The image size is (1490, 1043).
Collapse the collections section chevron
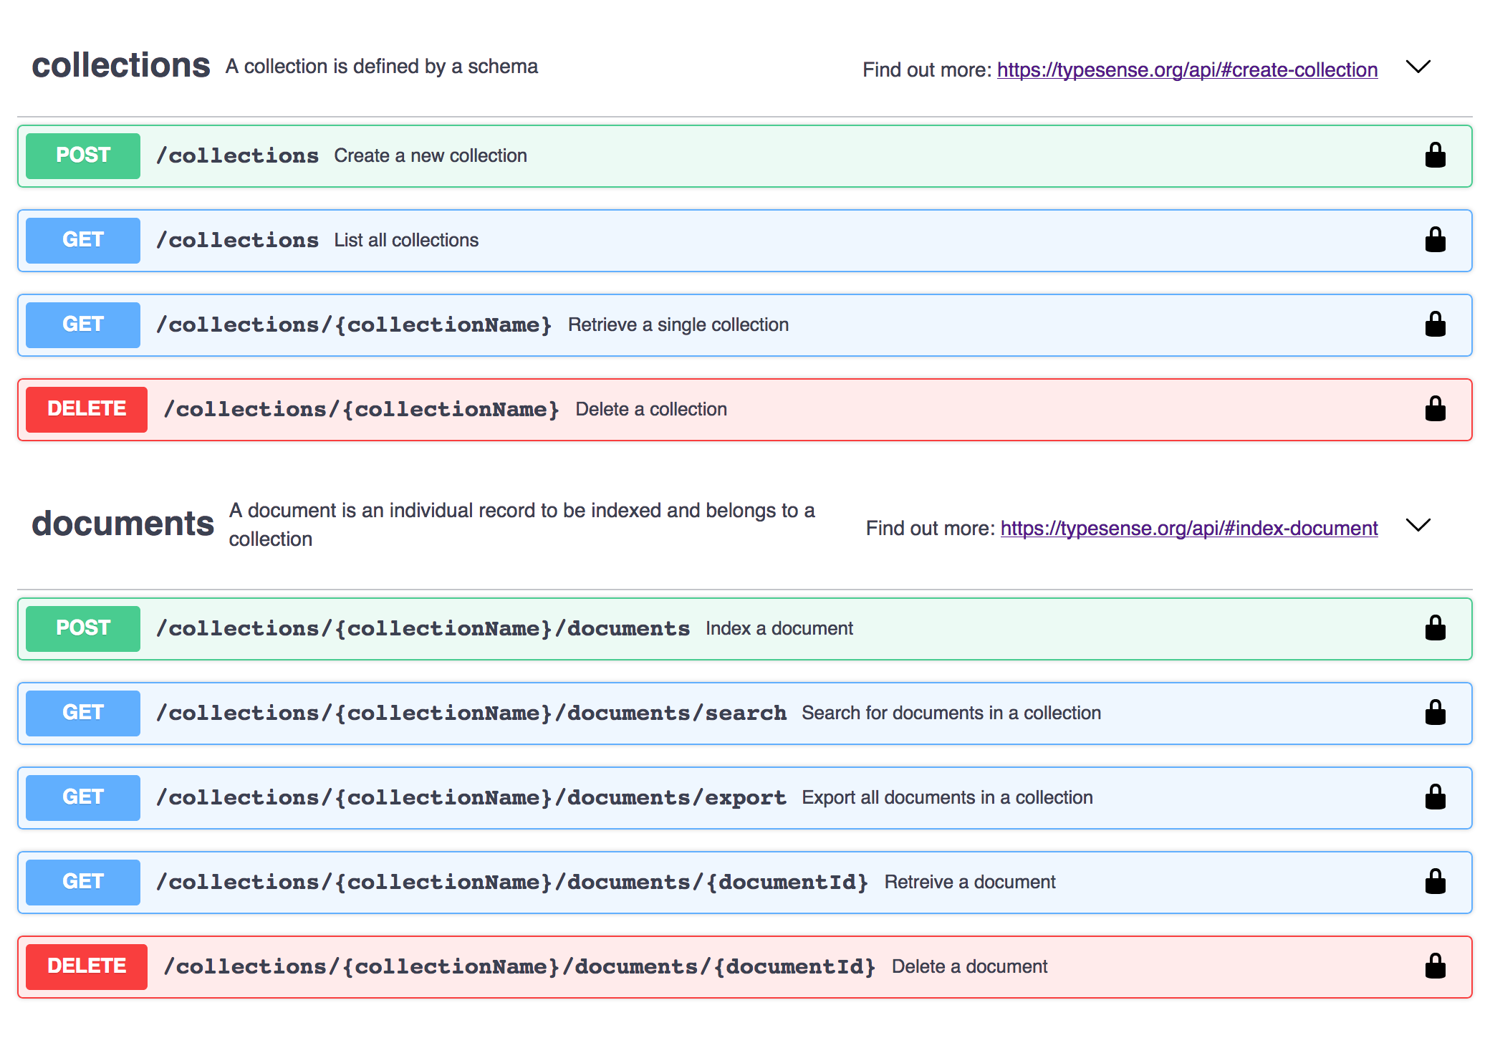coord(1418,67)
